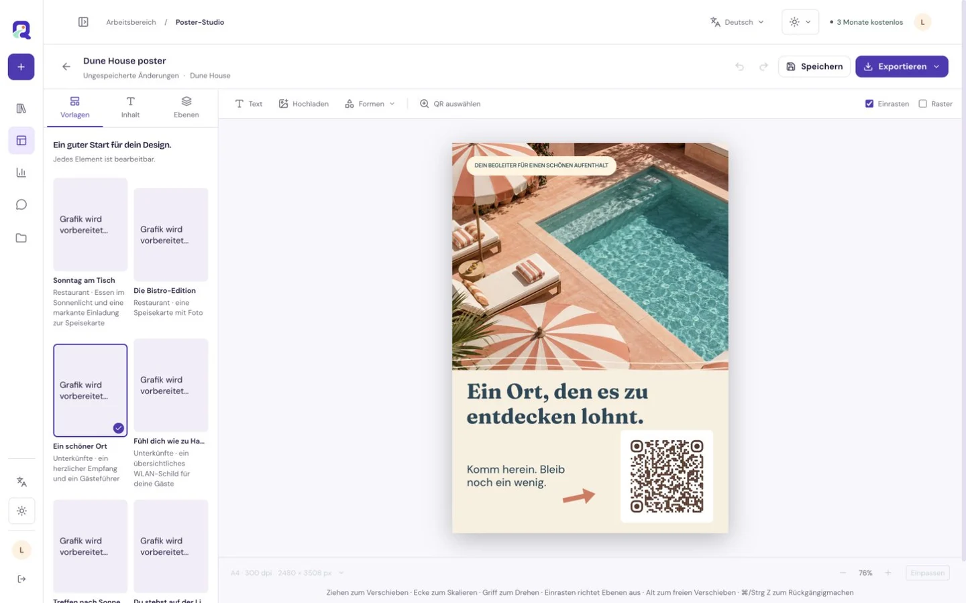Click the Einpassen fit button
The image size is (966, 603).
tap(928, 573)
